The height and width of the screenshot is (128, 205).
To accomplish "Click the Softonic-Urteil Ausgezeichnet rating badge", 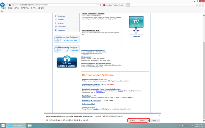I will 67,39.
